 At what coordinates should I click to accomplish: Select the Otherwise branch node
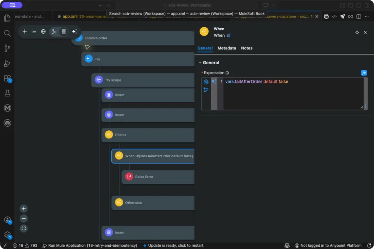coord(153,203)
